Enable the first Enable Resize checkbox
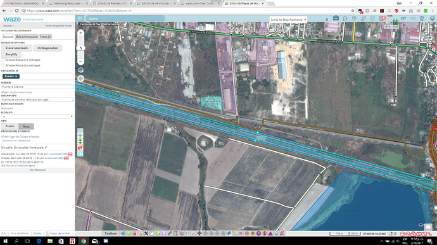This screenshot has height=245, width=437. pos(3,60)
